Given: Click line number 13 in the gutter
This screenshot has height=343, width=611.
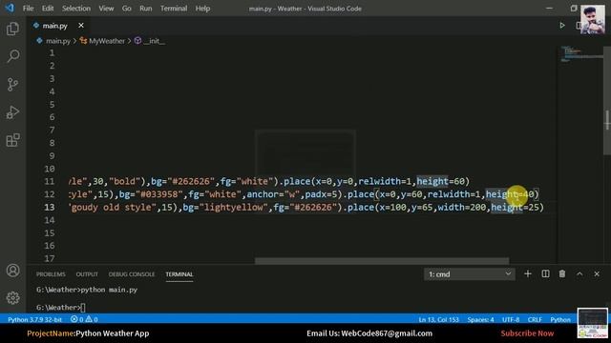Looking at the screenshot, I should click(x=49, y=207).
